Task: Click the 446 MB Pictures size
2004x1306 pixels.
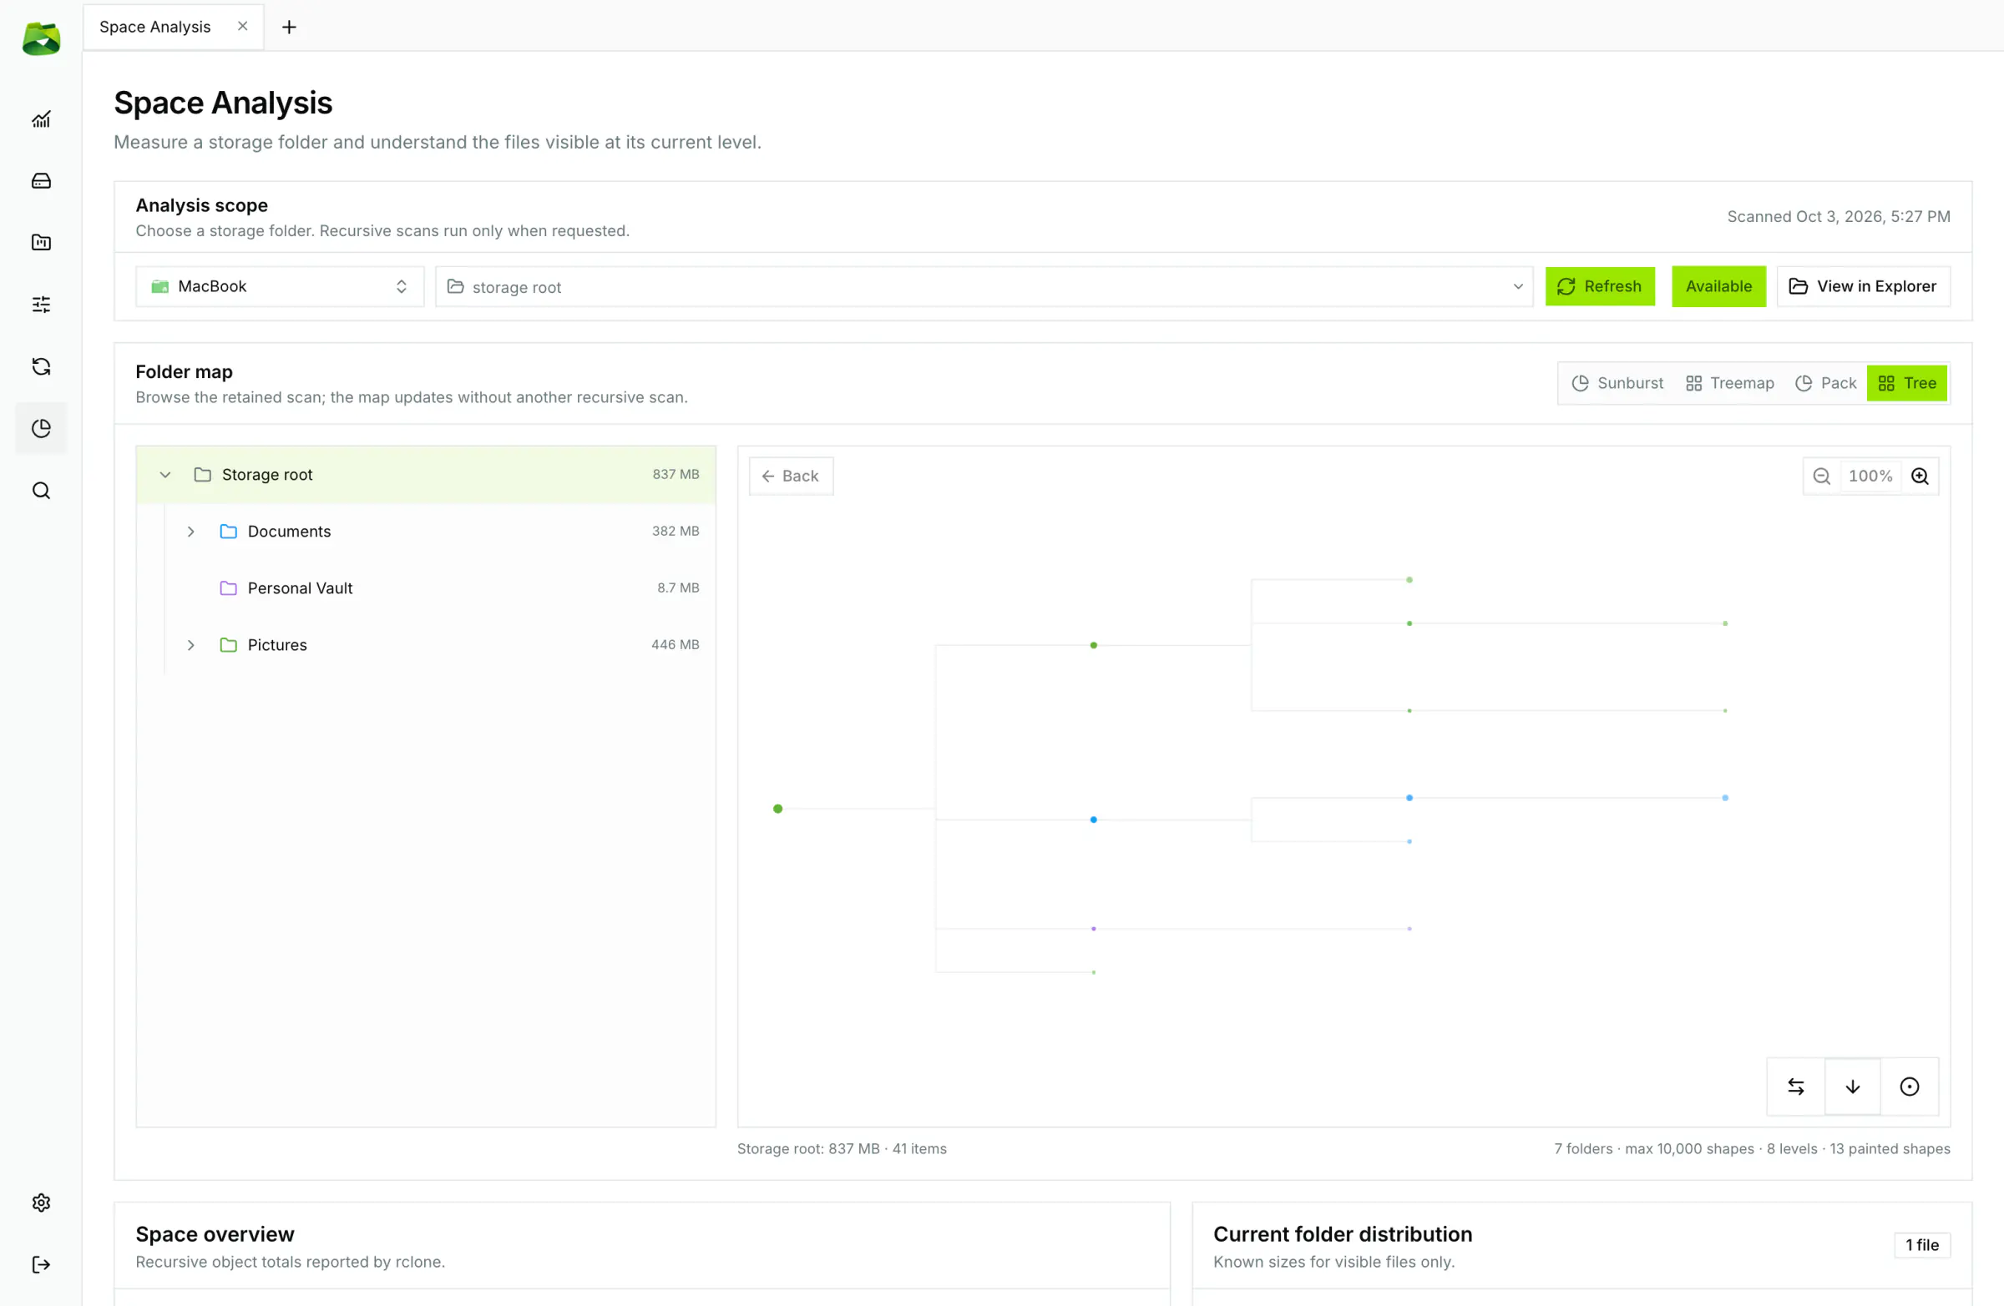Action: (676, 644)
